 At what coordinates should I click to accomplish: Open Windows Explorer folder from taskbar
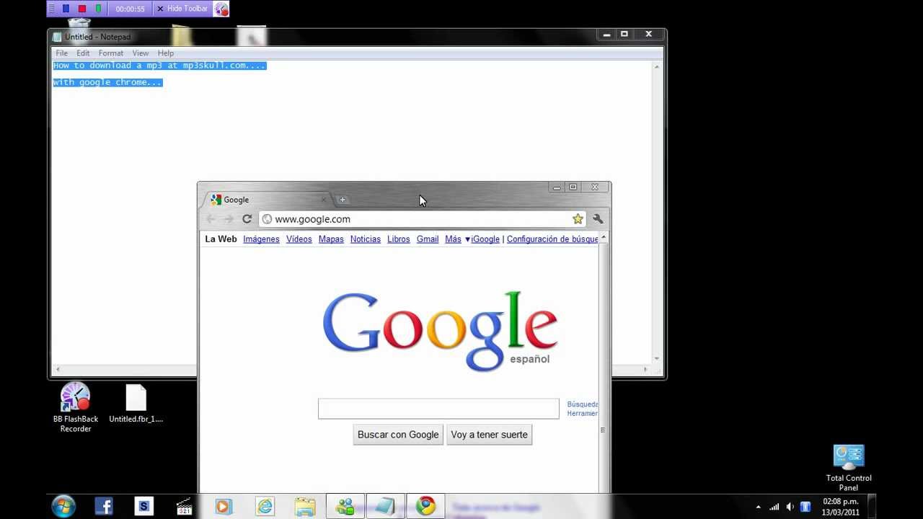[305, 507]
